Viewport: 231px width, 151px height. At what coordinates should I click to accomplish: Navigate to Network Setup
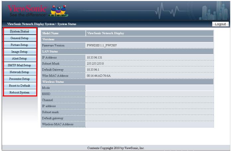20,72
